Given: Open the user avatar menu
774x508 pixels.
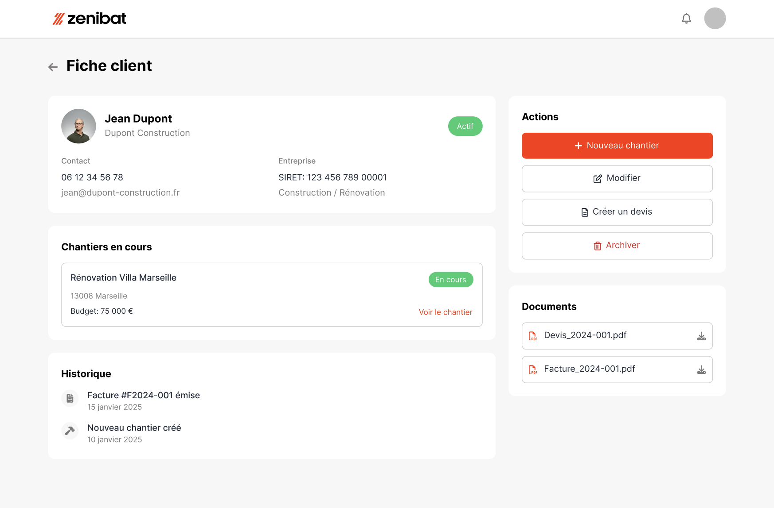Looking at the screenshot, I should [715, 19].
